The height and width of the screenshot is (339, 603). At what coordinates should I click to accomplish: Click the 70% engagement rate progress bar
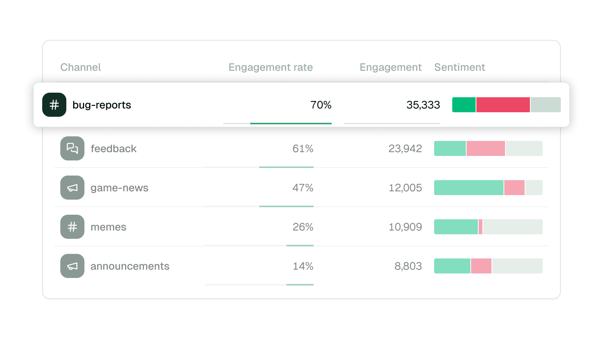[277, 123]
